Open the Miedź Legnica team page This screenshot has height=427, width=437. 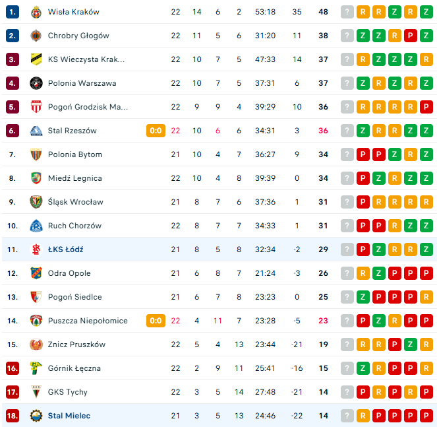click(74, 178)
